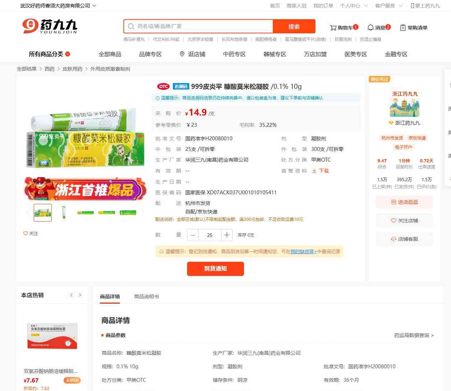Open the frequent purchase list icon
Screen dimensions: 451x391
pos(403,28)
